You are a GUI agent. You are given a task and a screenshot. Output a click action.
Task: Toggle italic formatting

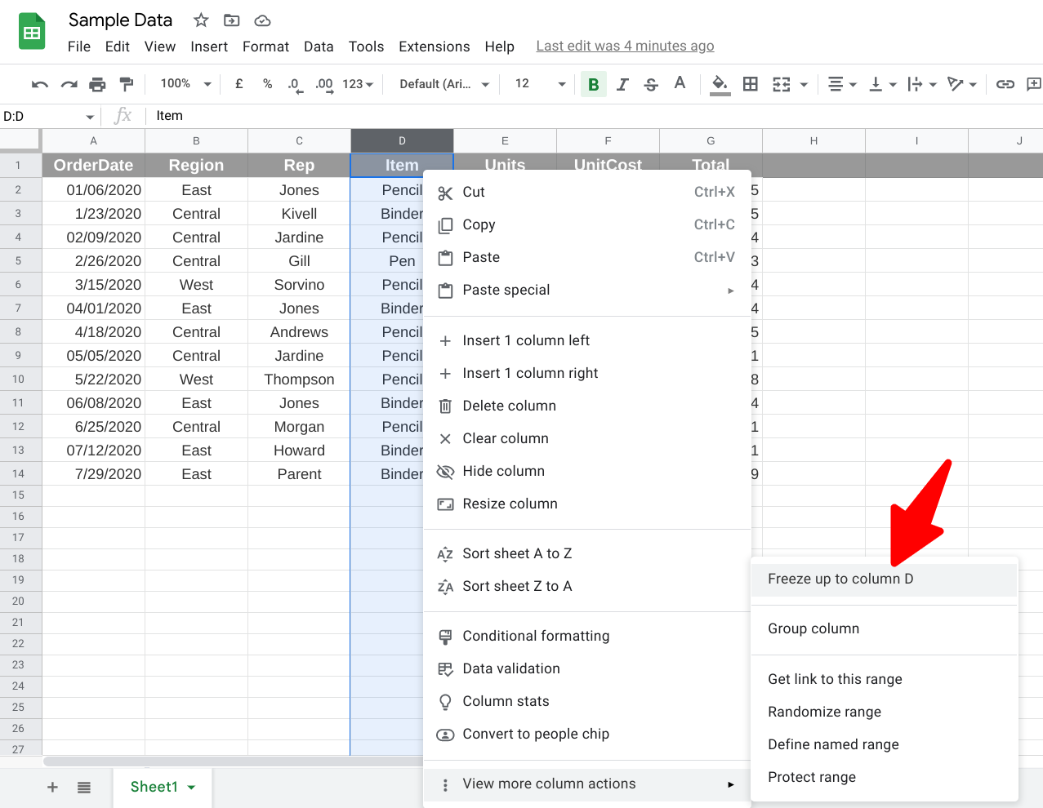[x=622, y=83]
